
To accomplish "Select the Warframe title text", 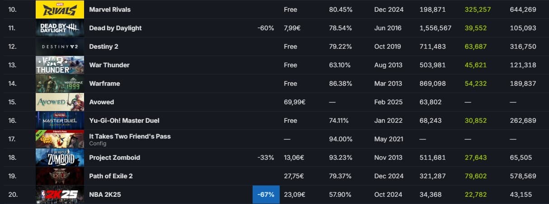I will 104,83.
